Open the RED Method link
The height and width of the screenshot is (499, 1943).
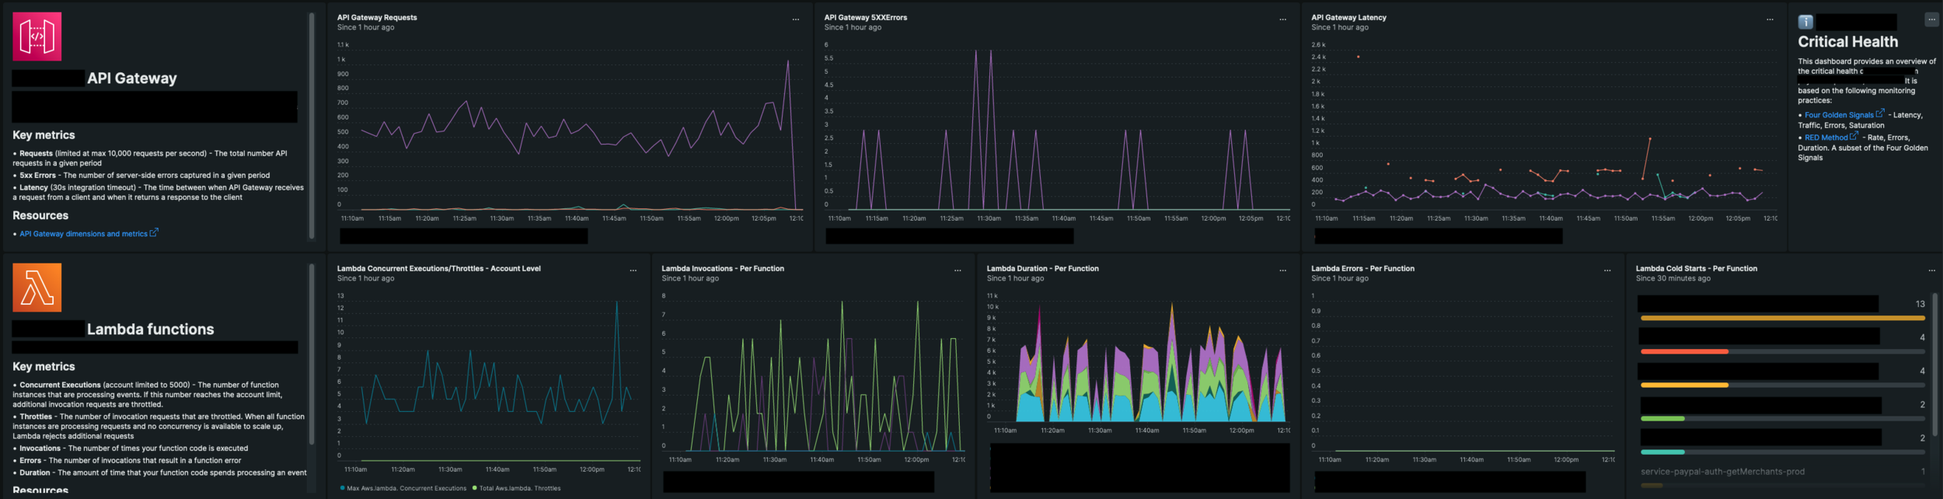click(1830, 137)
